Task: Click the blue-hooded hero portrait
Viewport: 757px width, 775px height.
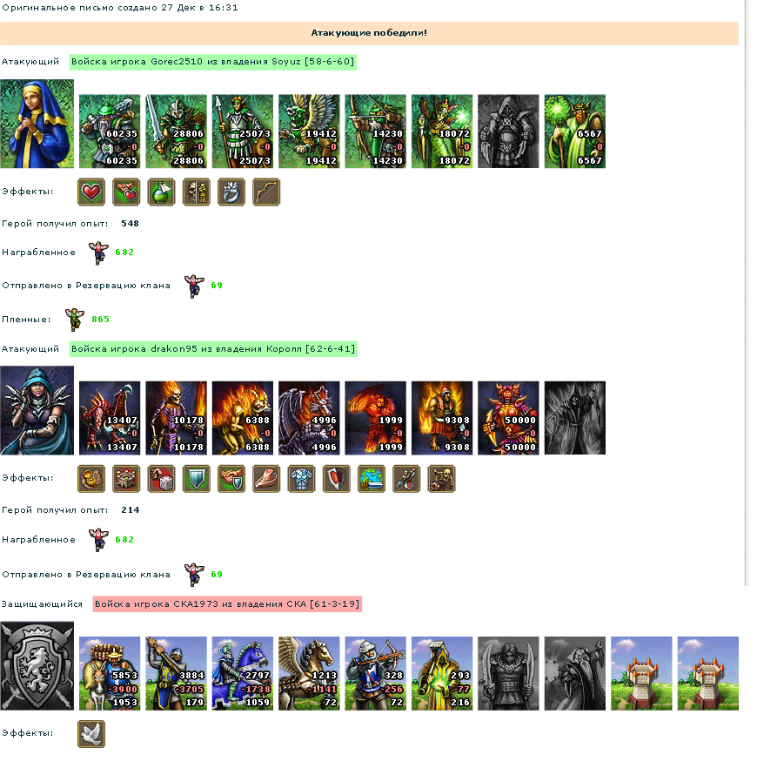Action: (x=37, y=124)
